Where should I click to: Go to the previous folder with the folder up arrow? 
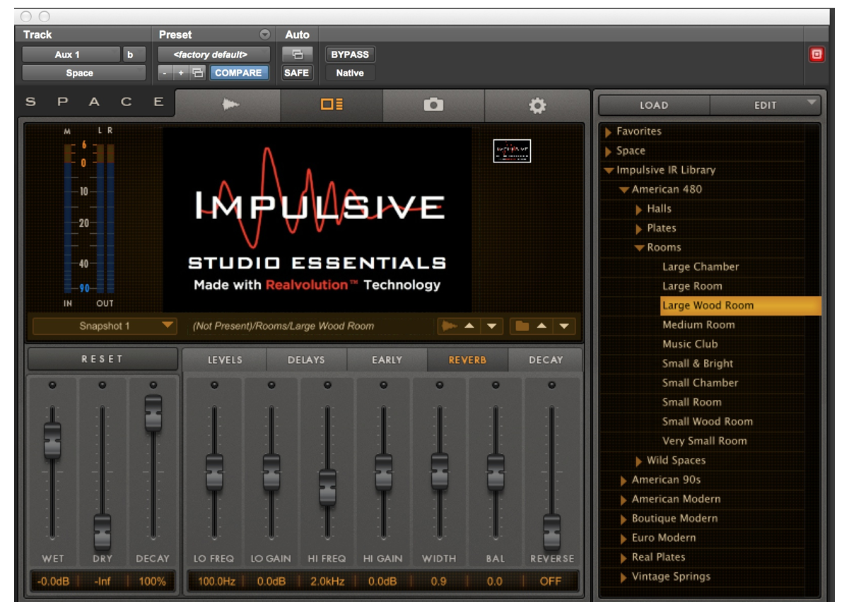[x=542, y=326]
